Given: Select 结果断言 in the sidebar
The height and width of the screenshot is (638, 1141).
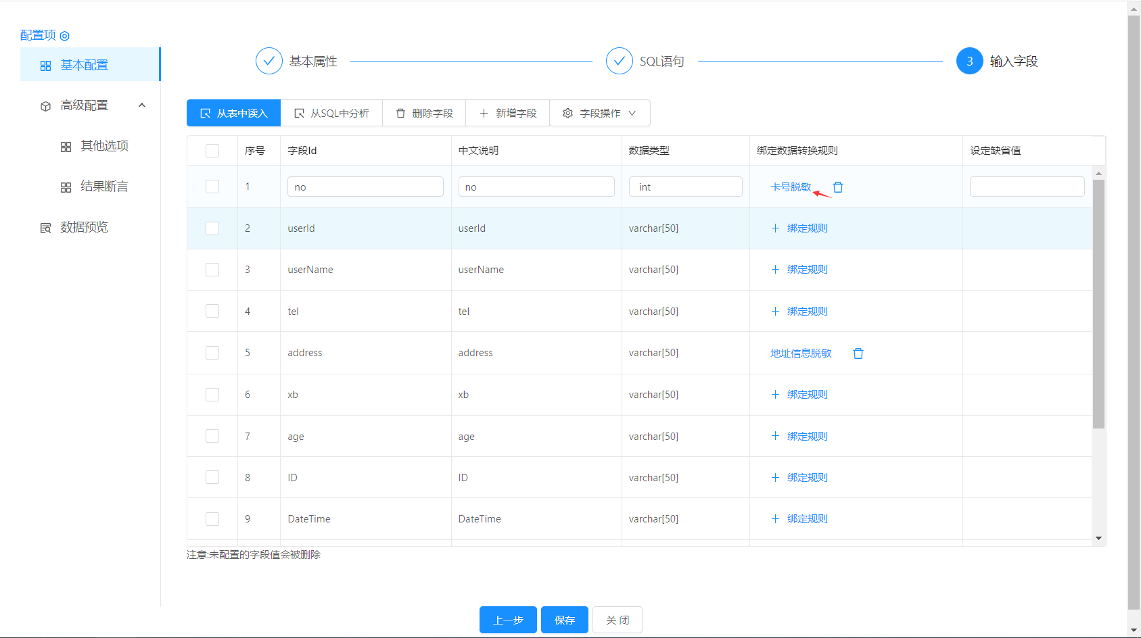Looking at the screenshot, I should coord(103,187).
